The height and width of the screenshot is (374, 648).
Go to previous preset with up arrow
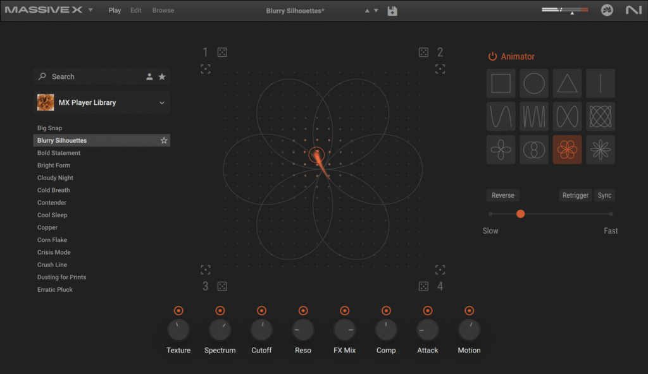point(367,11)
